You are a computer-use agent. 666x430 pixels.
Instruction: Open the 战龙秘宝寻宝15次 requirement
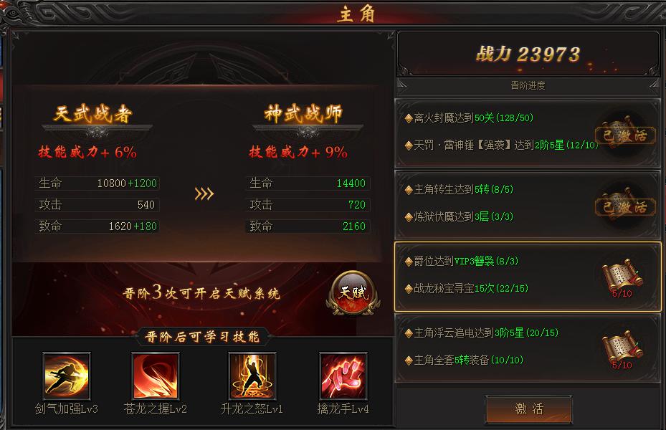[467, 289]
